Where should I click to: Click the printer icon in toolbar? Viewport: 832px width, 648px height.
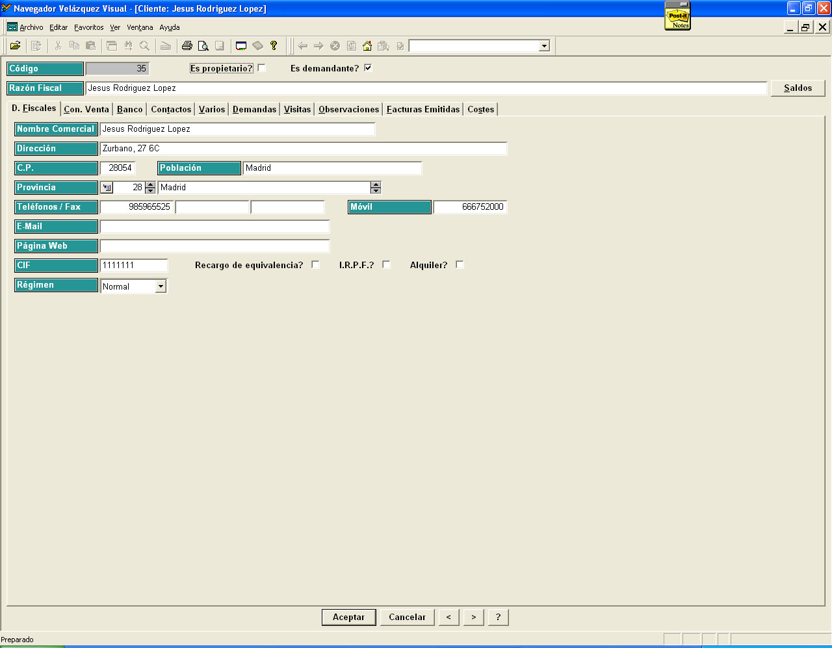point(187,45)
